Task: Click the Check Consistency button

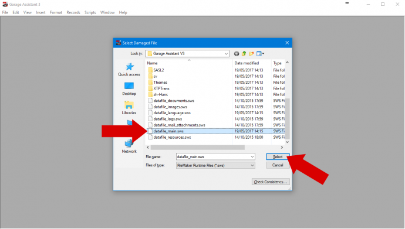Action: 271,182
